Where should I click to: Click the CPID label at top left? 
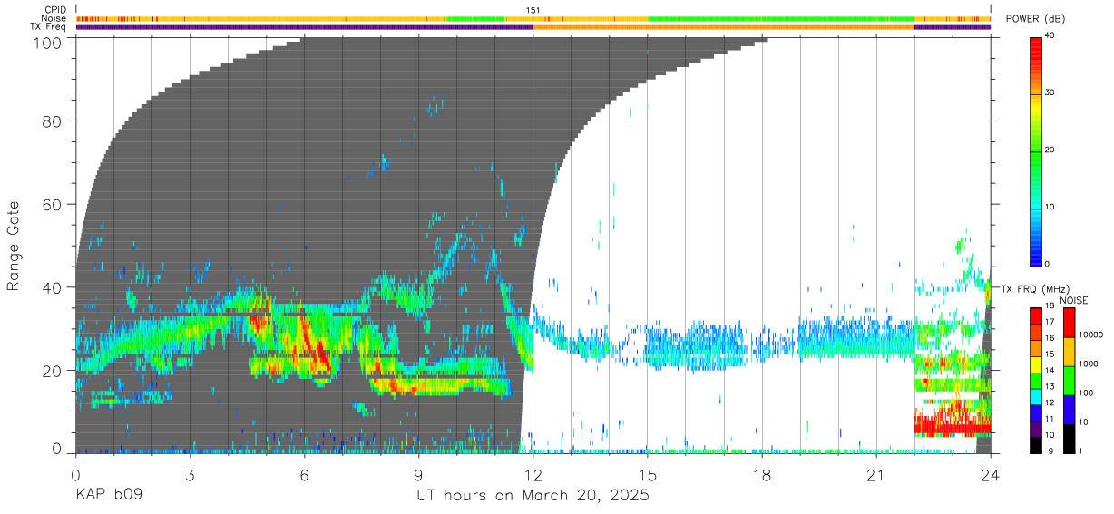point(54,10)
